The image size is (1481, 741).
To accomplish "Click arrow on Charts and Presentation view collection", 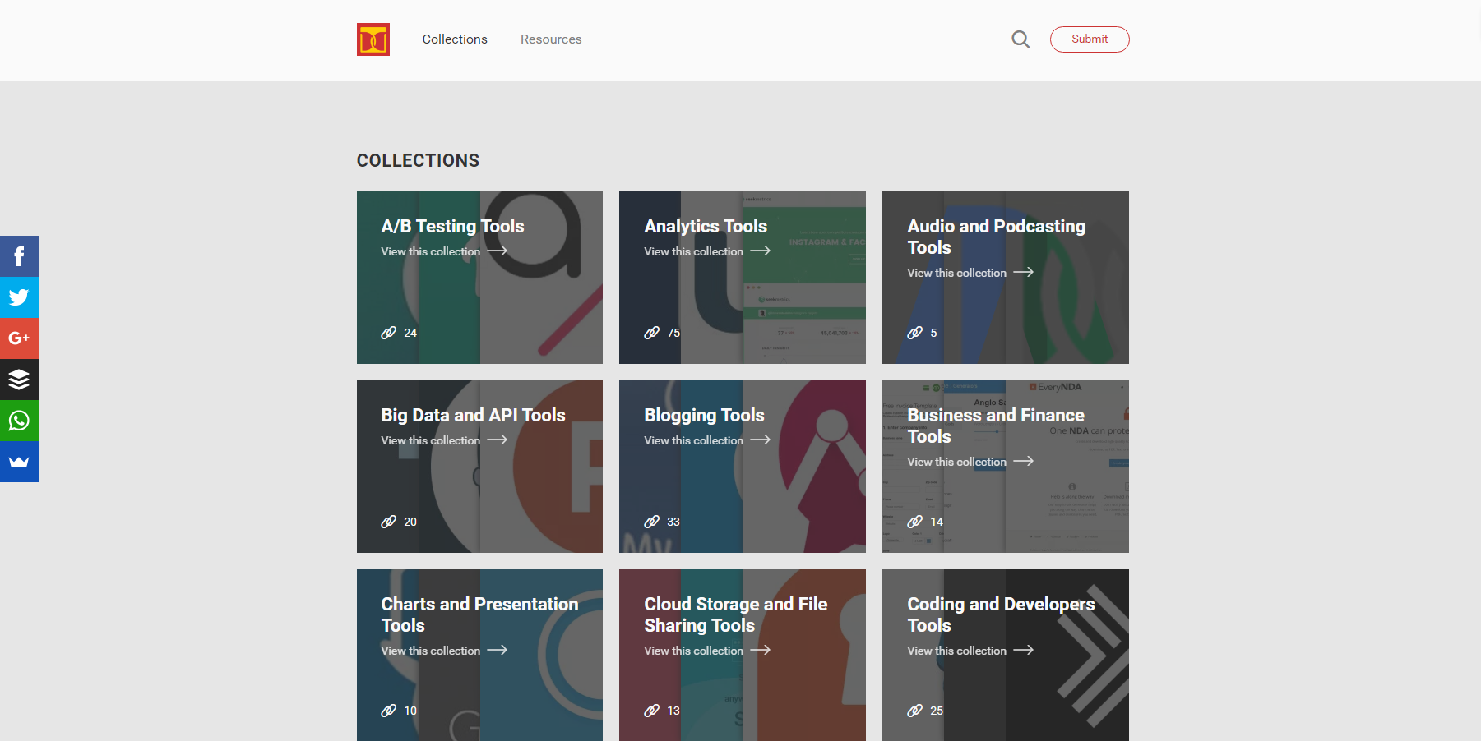I will coord(498,650).
